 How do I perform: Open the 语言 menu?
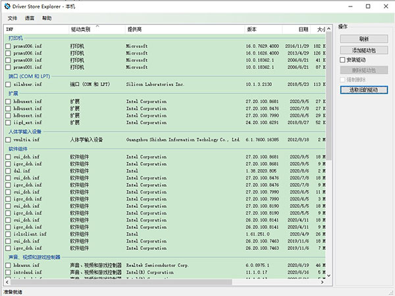pyautogui.click(x=30, y=18)
